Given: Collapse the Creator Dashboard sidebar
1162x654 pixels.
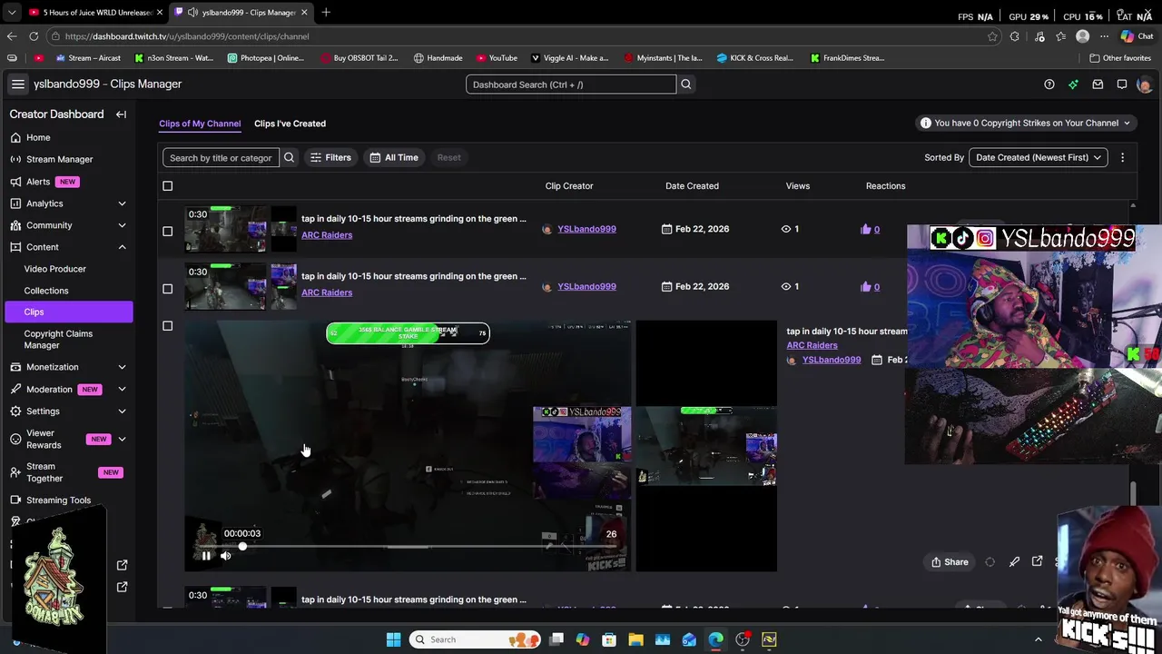Looking at the screenshot, I should 121,114.
